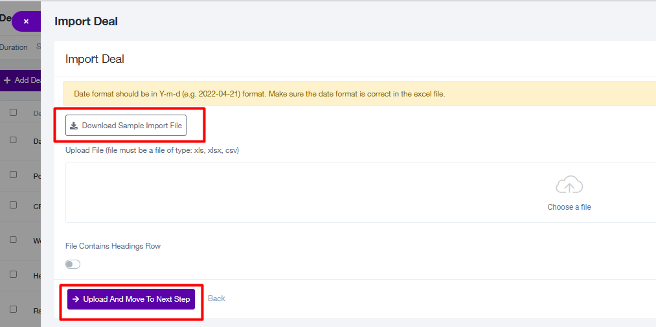The width and height of the screenshot is (656, 327).
Task: Check the select-all checkbox in table header
Action: [x=14, y=113]
